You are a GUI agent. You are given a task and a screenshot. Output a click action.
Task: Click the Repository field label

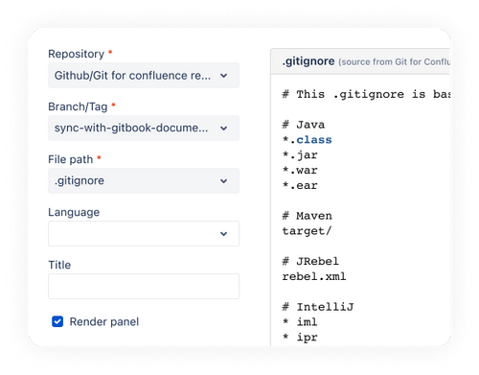pos(77,54)
